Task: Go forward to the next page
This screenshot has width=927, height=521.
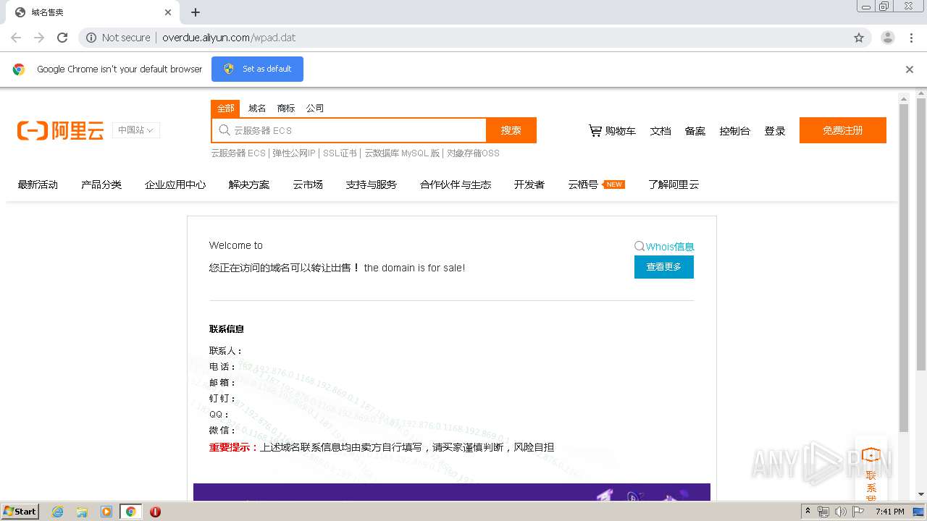Action: point(39,38)
